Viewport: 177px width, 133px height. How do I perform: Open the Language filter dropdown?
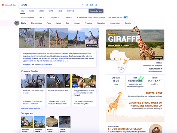(x=55, y=17)
